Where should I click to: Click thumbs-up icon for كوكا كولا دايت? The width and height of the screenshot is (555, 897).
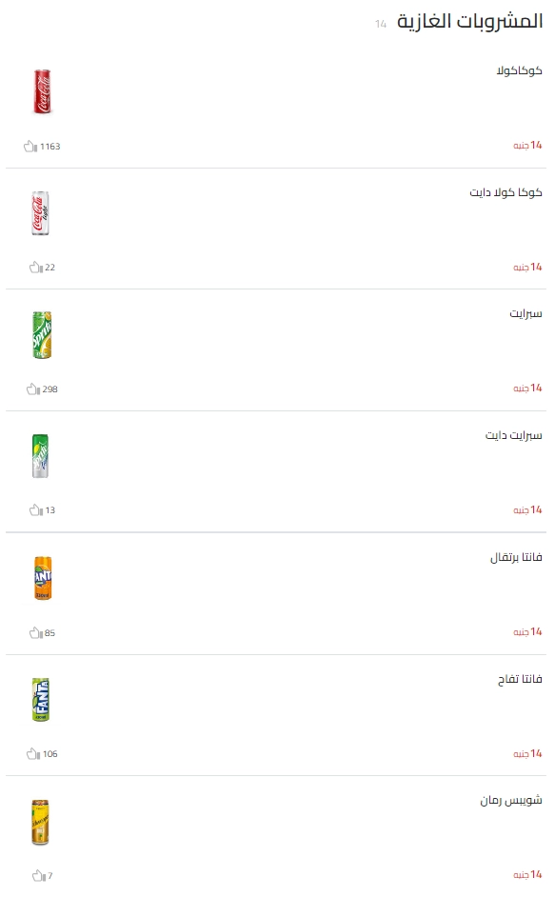(x=35, y=268)
